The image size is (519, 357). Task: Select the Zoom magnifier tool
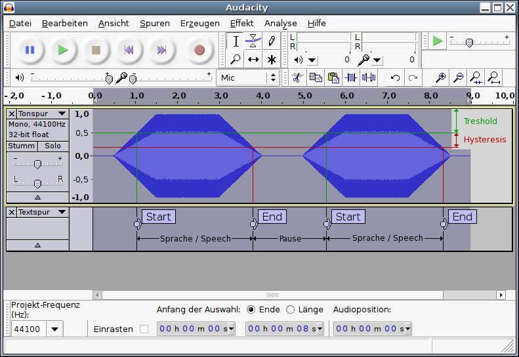(236, 59)
